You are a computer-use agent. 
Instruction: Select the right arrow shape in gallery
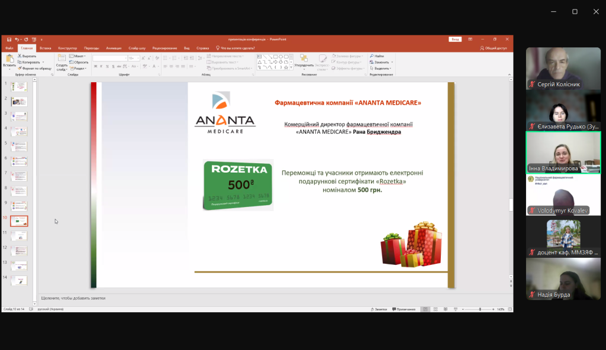tap(276, 62)
